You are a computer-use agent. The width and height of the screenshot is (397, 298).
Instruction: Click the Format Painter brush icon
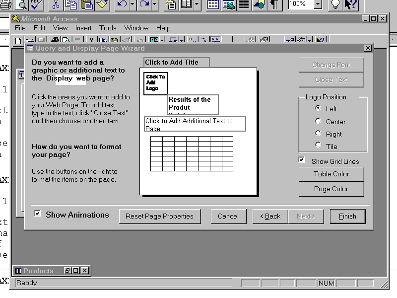tap(102, 5)
